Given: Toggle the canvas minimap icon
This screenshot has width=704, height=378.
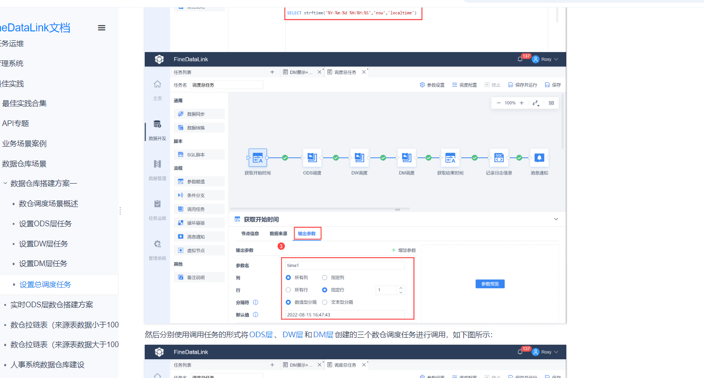Looking at the screenshot, I should [x=551, y=103].
